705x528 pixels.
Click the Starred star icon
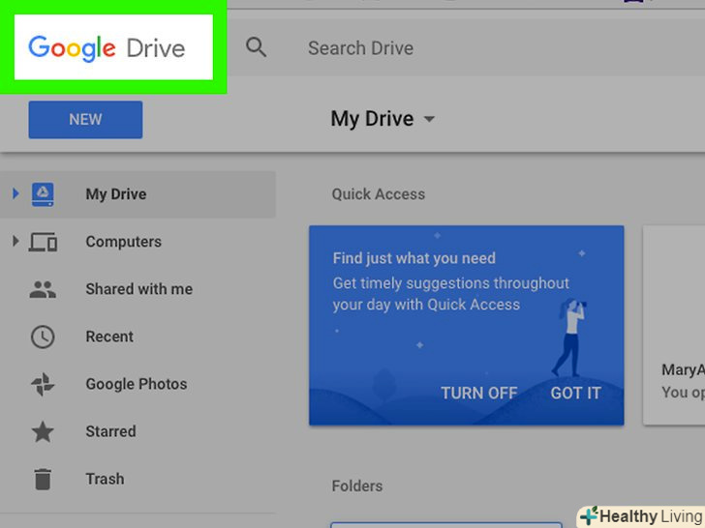(x=43, y=431)
